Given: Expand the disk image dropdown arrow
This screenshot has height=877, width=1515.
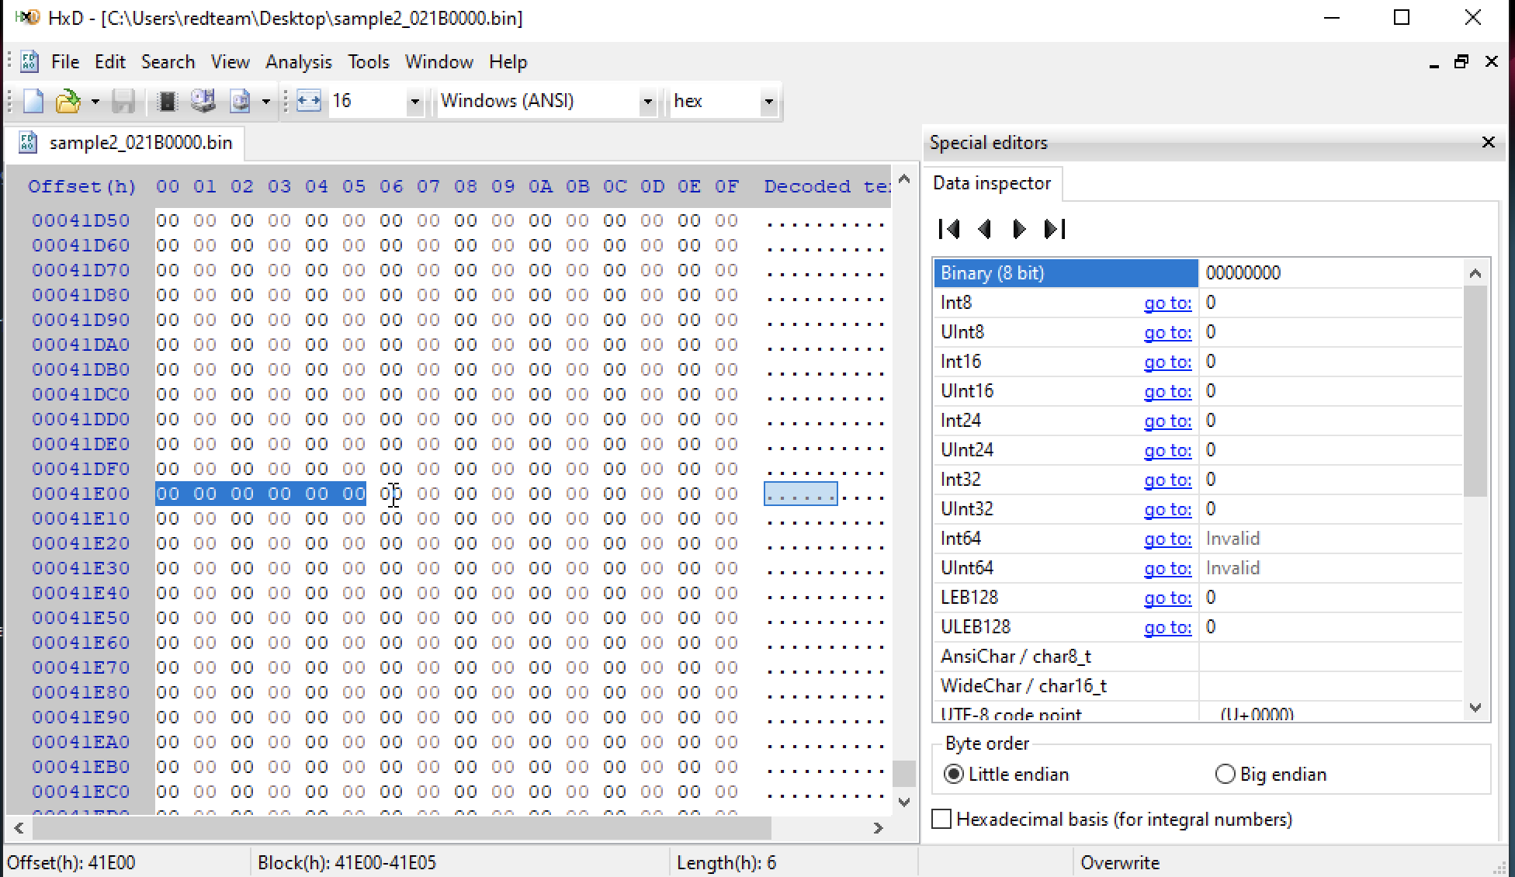Looking at the screenshot, I should [265, 102].
